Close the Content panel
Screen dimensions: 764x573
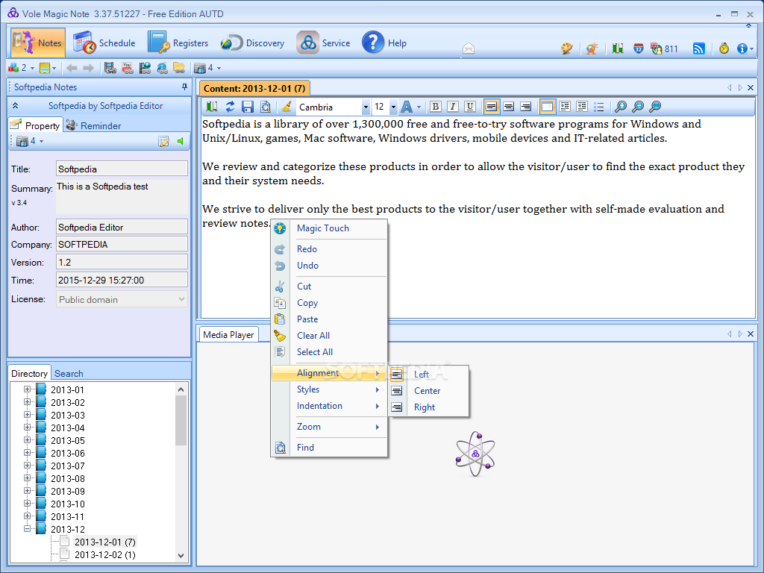point(751,88)
